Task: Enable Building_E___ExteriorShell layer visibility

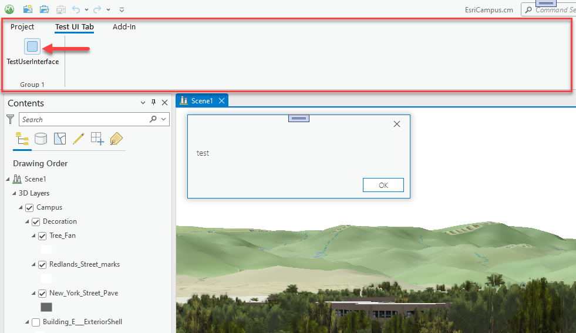Action: pos(36,322)
